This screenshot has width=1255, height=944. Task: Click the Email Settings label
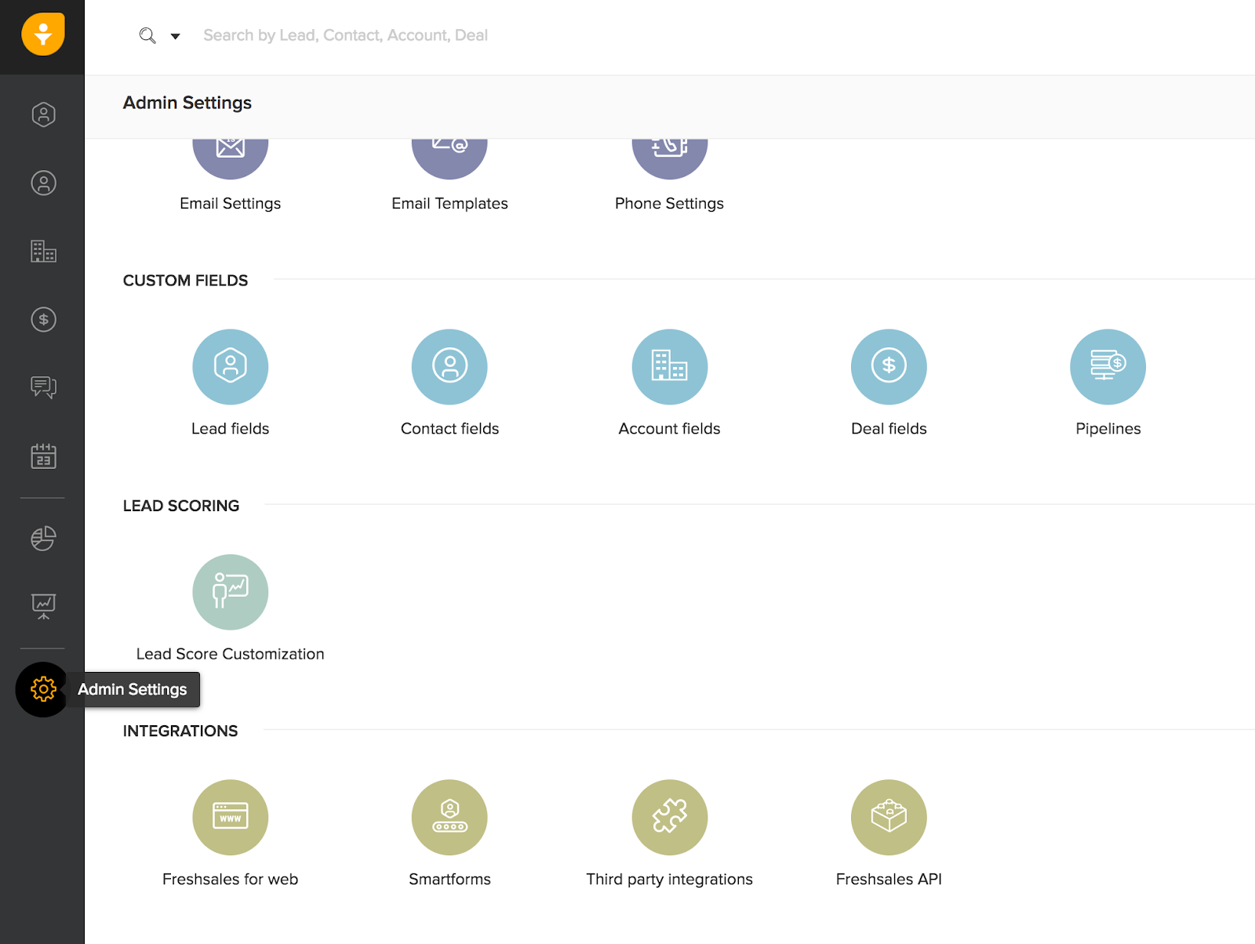[x=231, y=204]
